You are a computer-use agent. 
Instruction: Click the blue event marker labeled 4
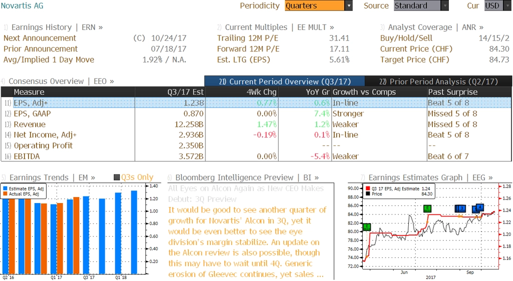[479, 207]
